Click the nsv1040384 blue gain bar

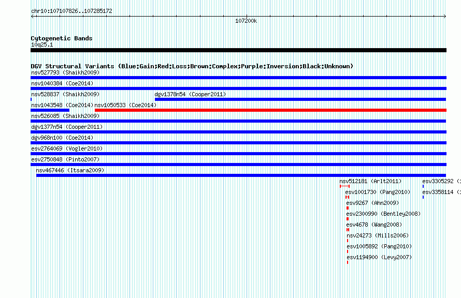(x=238, y=88)
